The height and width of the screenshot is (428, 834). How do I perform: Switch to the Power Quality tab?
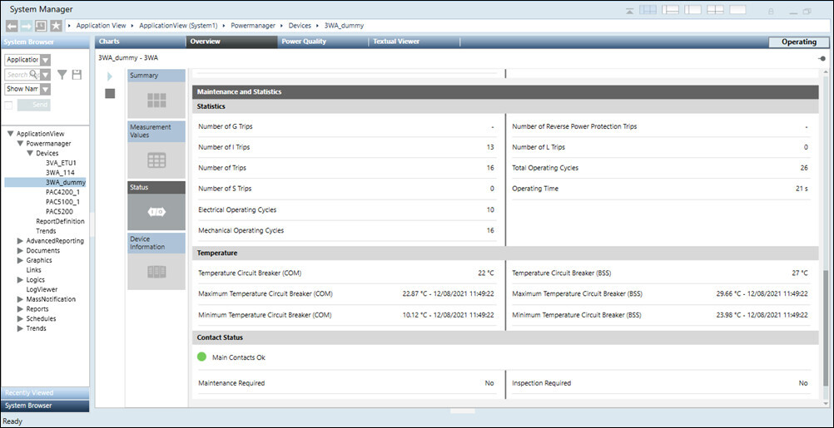(x=304, y=42)
